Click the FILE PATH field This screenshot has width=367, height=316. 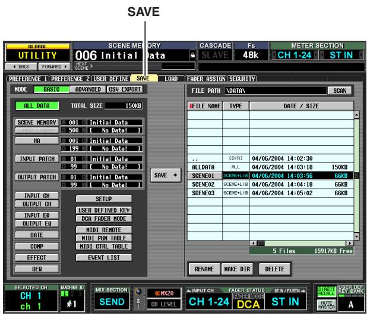tap(276, 90)
